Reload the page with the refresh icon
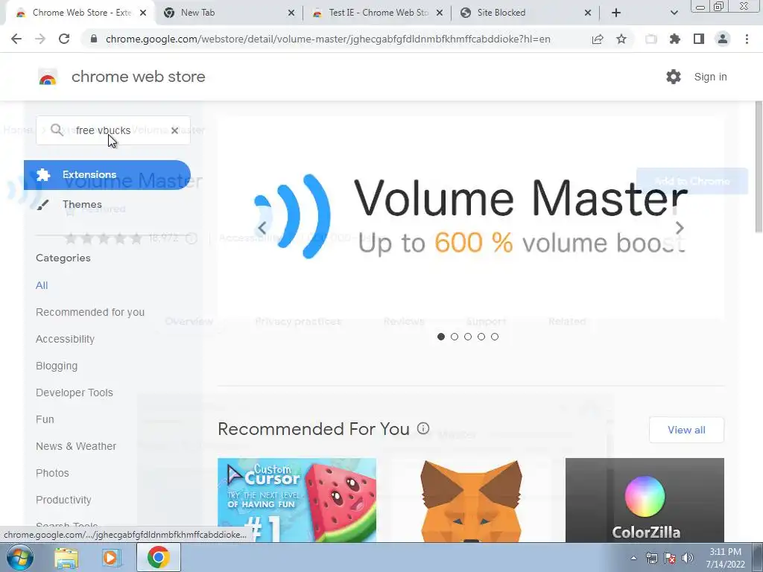This screenshot has height=572, width=763. click(64, 39)
